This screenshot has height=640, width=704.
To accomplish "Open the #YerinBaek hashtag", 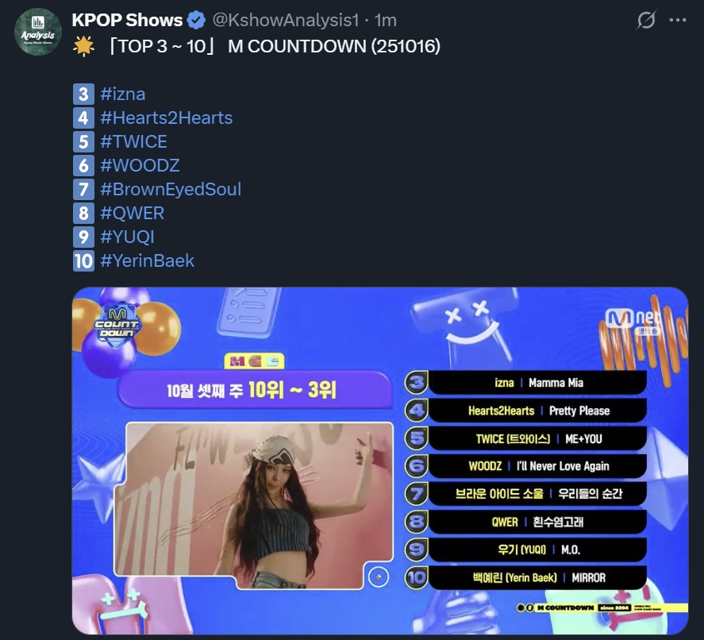I will coord(148,261).
